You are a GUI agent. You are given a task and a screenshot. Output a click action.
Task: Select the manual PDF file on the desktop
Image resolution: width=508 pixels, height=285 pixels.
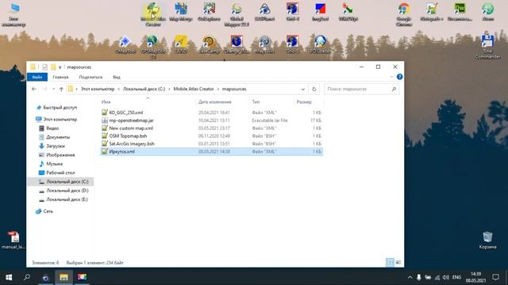(13, 240)
